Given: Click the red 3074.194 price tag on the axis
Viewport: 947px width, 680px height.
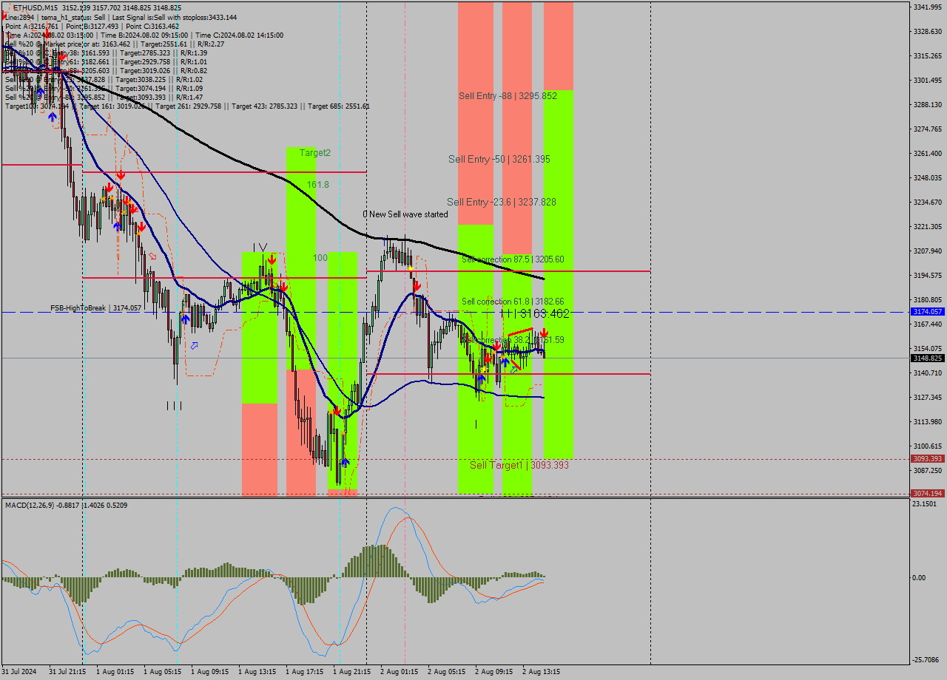Looking at the screenshot, I should pos(927,493).
